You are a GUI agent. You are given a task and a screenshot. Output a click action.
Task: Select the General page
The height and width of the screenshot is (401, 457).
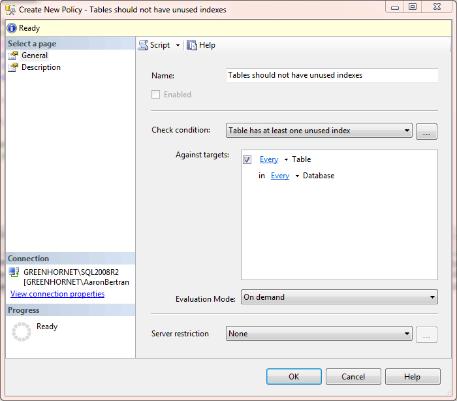pos(35,56)
